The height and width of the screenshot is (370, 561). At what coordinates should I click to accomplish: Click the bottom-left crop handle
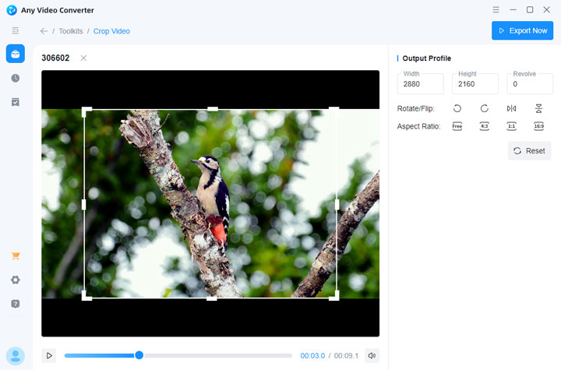tap(86, 296)
